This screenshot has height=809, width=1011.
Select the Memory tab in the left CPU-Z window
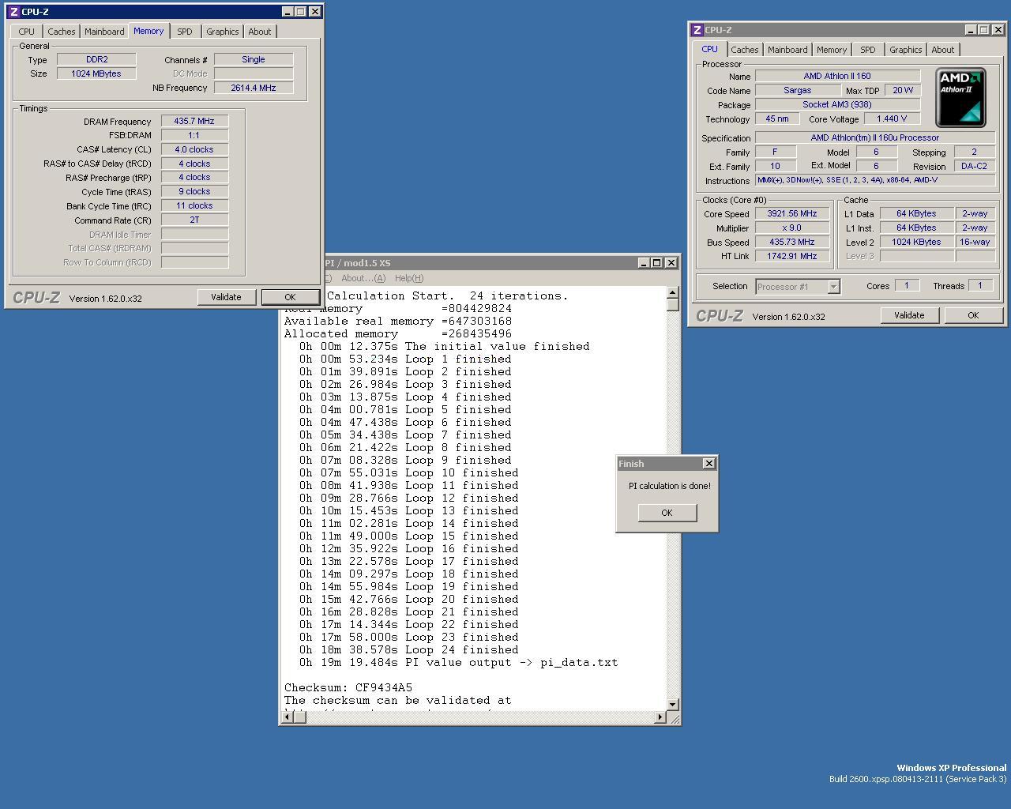pyautogui.click(x=148, y=31)
